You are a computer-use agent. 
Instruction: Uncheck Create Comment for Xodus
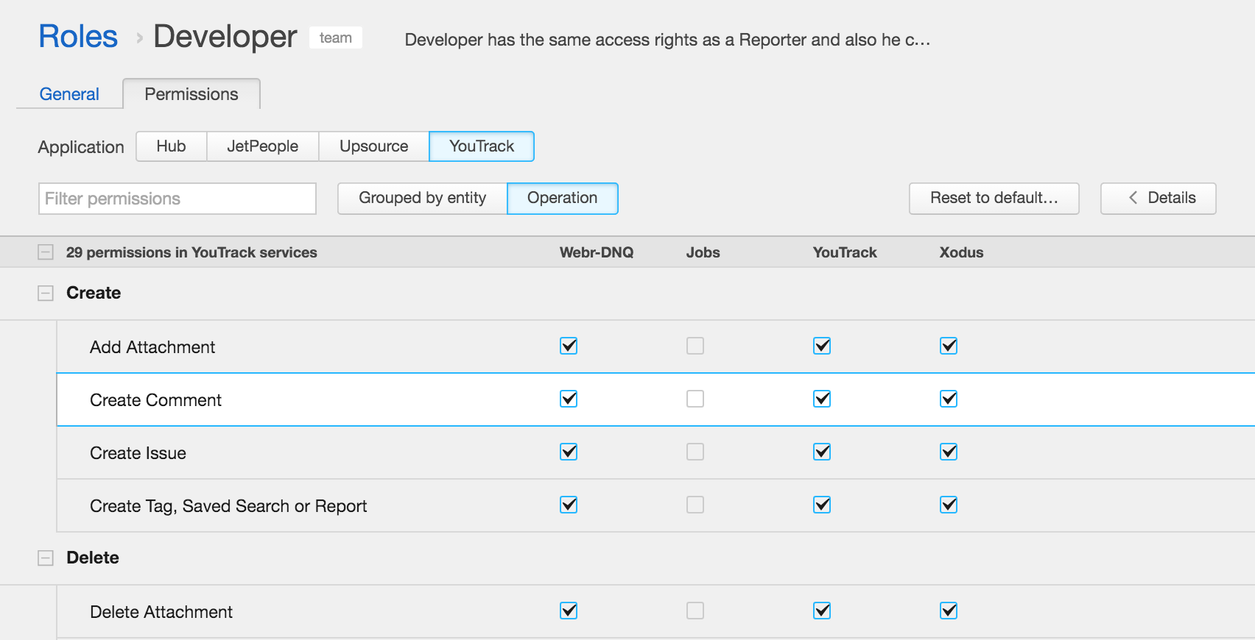[x=949, y=399]
